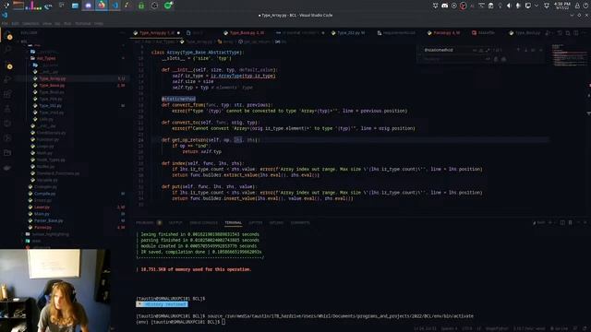This screenshot has width=591, height=332.
Task: Select the Output panel tab
Action: [x=175, y=223]
